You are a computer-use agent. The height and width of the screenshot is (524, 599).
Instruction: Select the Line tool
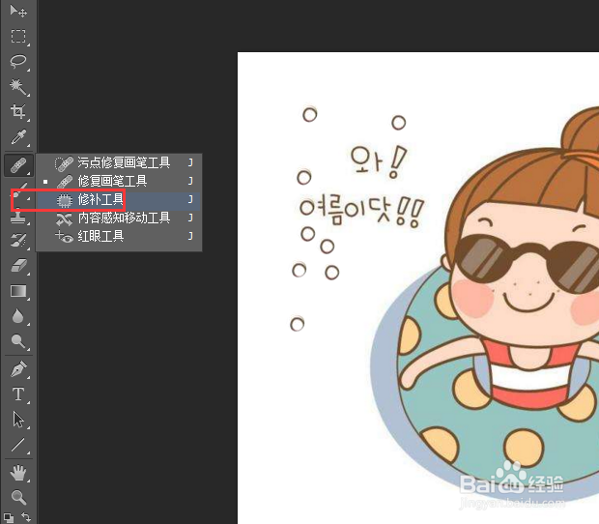pyautogui.click(x=18, y=445)
